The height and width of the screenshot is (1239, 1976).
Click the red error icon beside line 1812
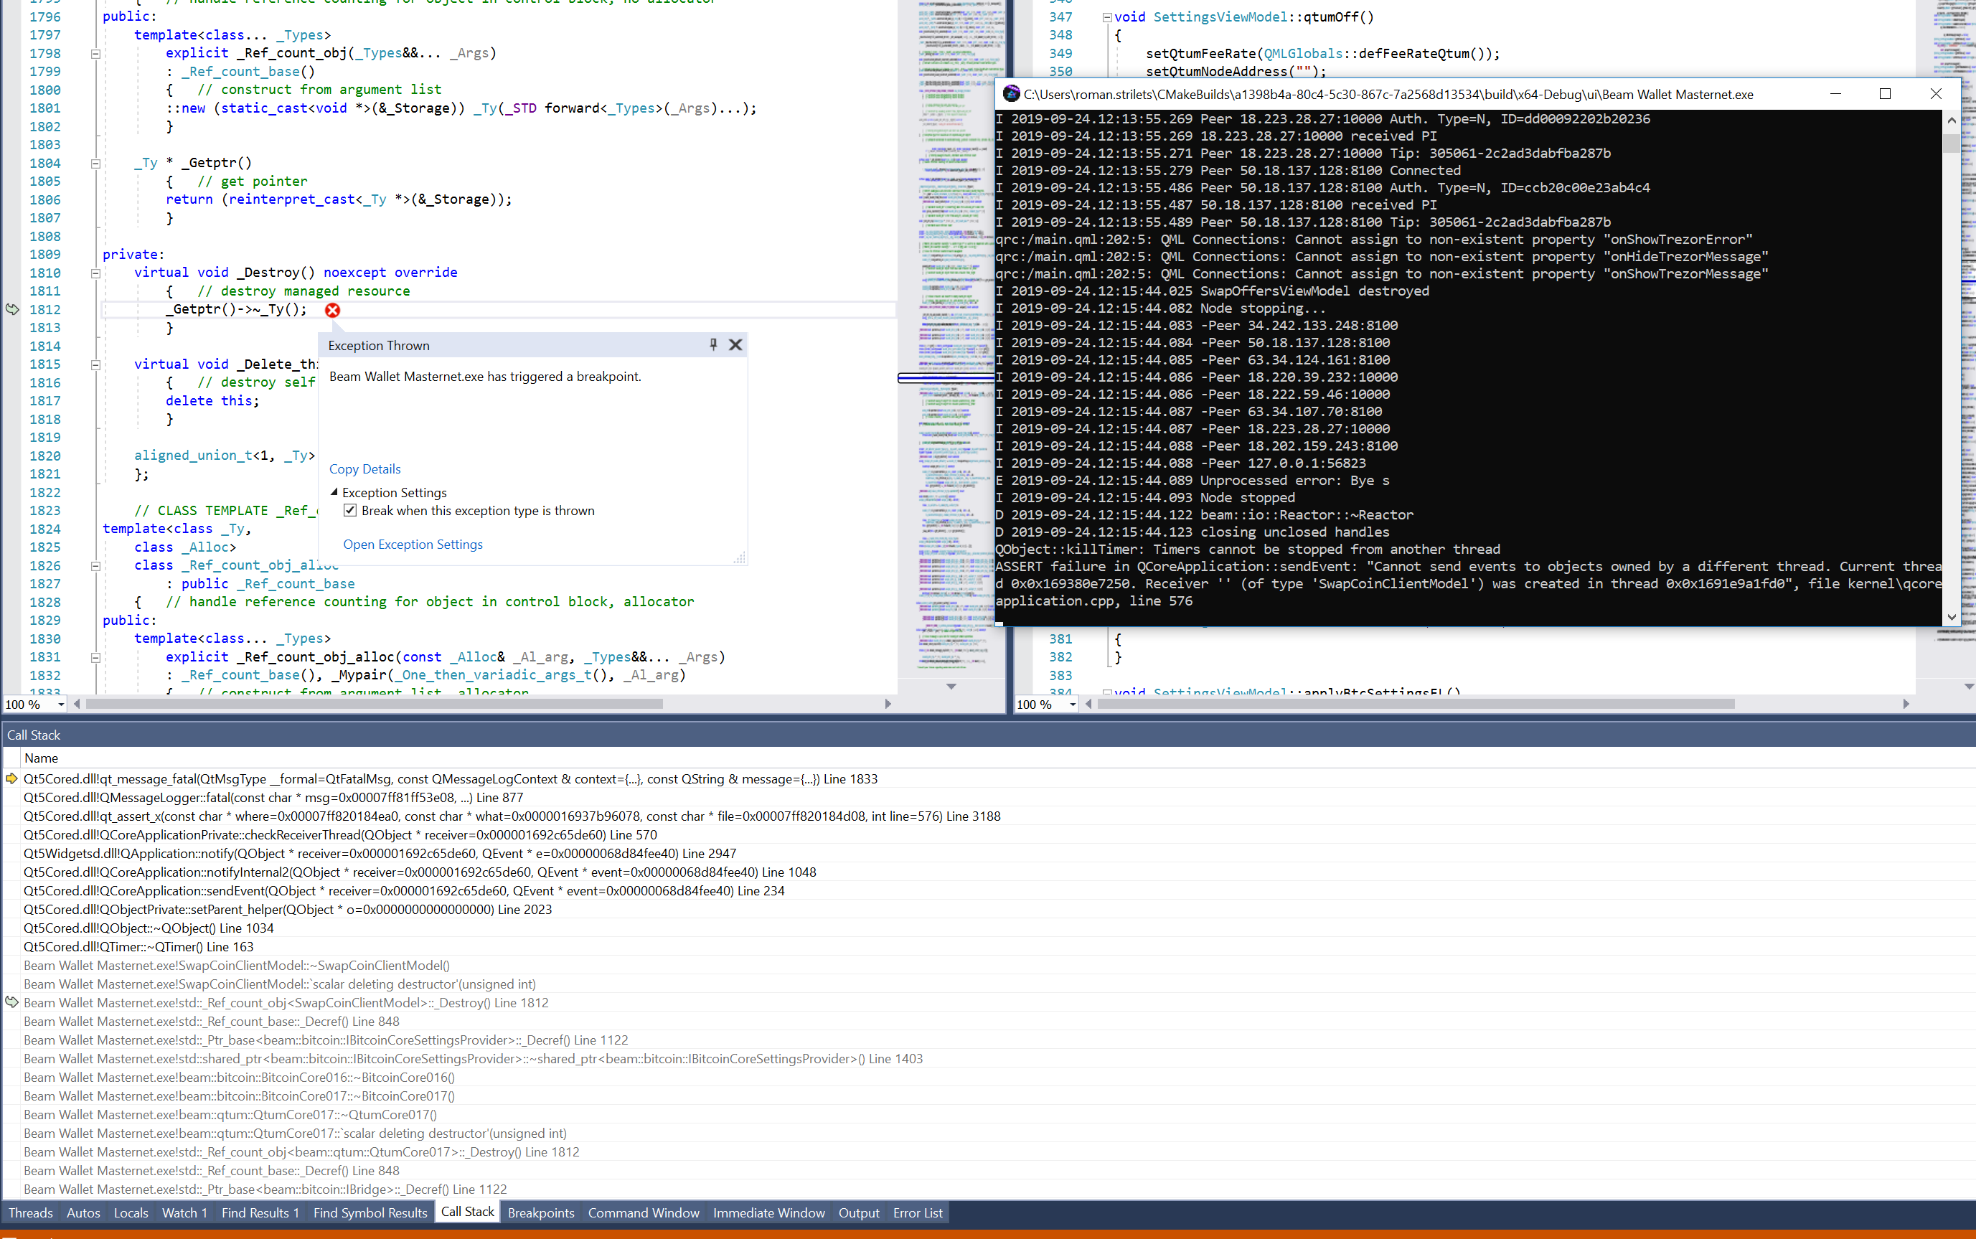(x=333, y=310)
